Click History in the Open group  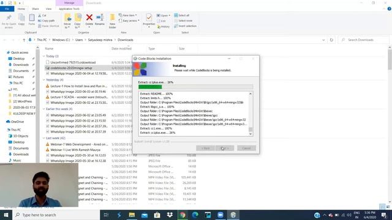tap(164, 26)
